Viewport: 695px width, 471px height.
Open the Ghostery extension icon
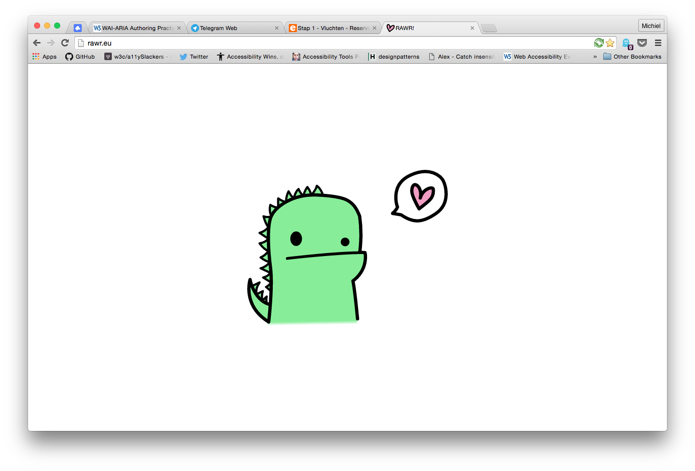(x=626, y=44)
